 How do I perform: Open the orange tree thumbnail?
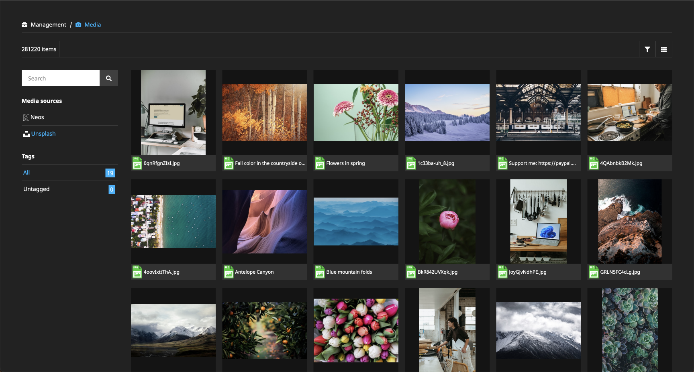pos(265,330)
